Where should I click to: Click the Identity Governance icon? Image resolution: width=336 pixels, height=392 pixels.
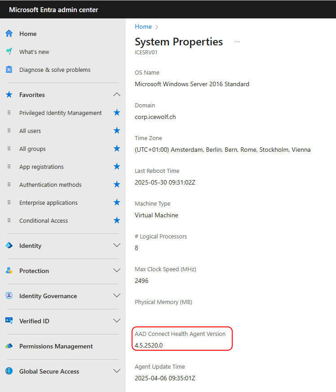[x=9, y=296]
